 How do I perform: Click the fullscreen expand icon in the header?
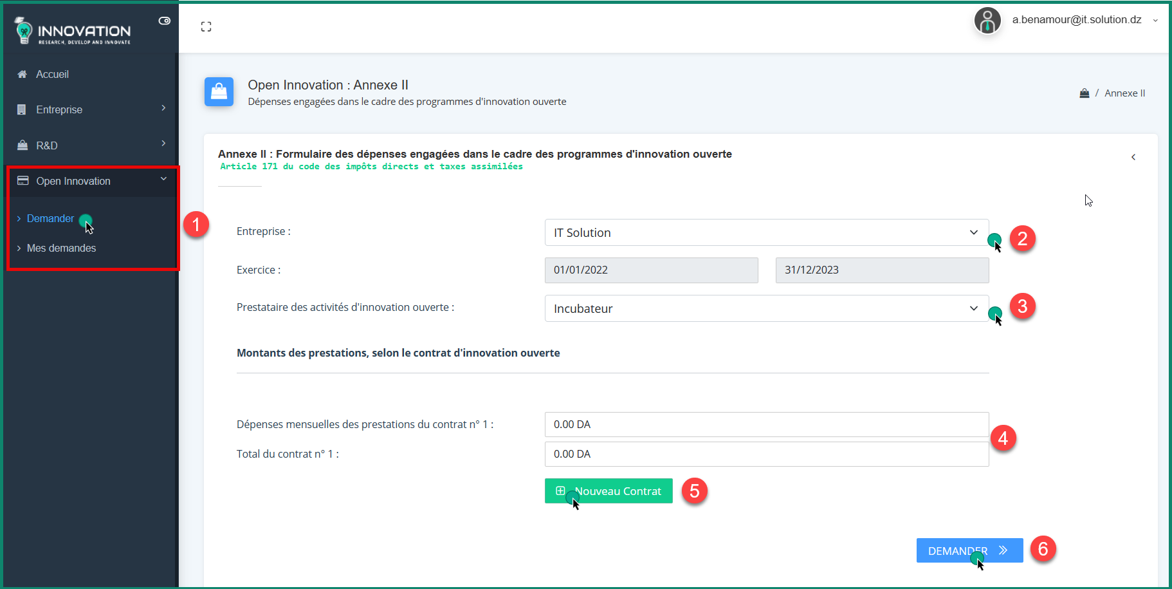(206, 26)
